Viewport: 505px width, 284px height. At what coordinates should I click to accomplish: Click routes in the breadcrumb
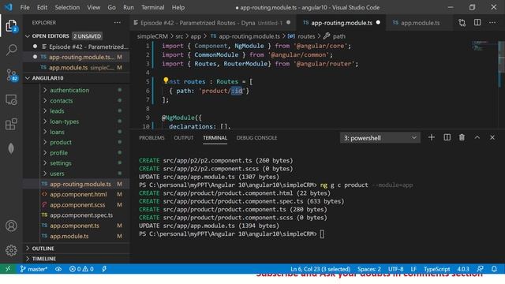tap(306, 36)
